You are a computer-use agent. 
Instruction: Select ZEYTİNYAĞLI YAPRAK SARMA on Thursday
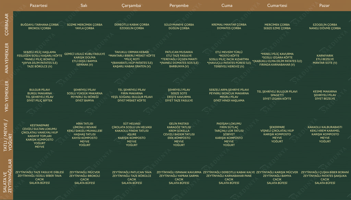tap(179, 176)
